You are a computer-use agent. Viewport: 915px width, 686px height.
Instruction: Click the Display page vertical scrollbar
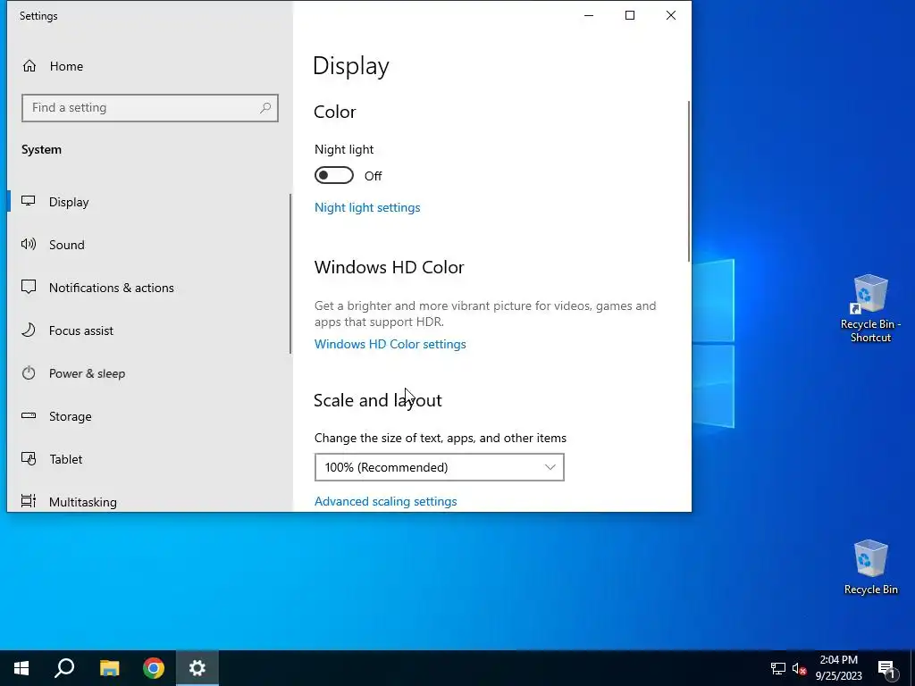[689, 181]
